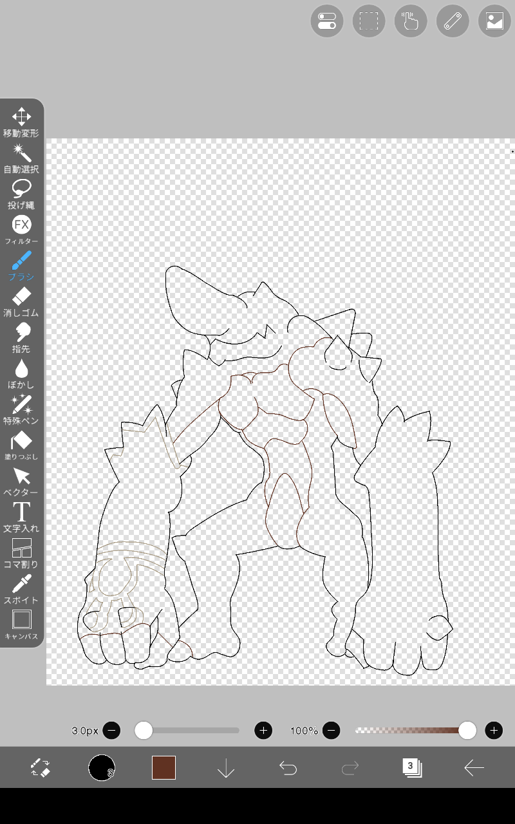The image size is (515, 824).
Task: Collapse the toolbar with the down arrow
Action: (226, 767)
